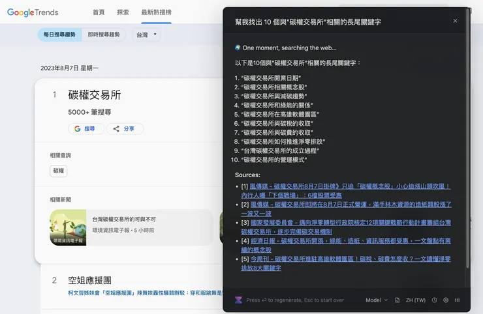Select keyword 碳權交易所的營運模式
This screenshot has height=314, width=483.
click(274, 160)
